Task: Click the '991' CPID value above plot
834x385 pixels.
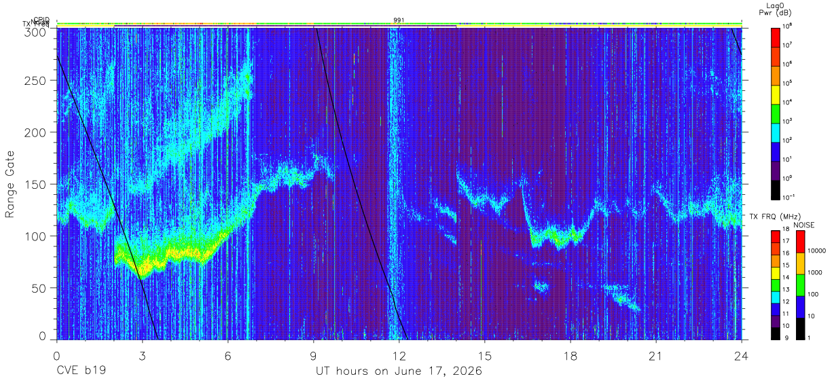Action: (399, 20)
